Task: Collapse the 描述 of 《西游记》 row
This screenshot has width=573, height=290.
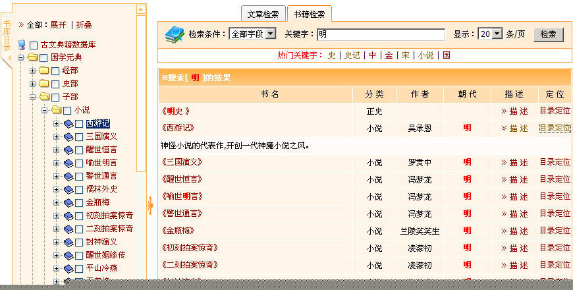Action: [514, 128]
